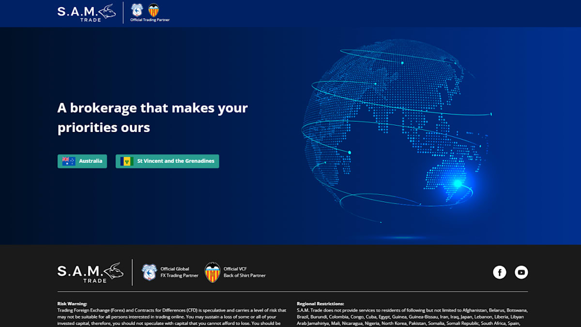Click the Regional Restrictions heading

(x=320, y=304)
